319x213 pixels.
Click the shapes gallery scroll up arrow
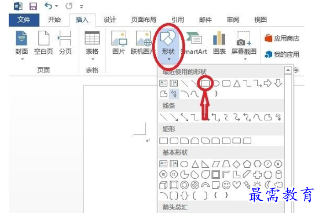tap(288, 70)
